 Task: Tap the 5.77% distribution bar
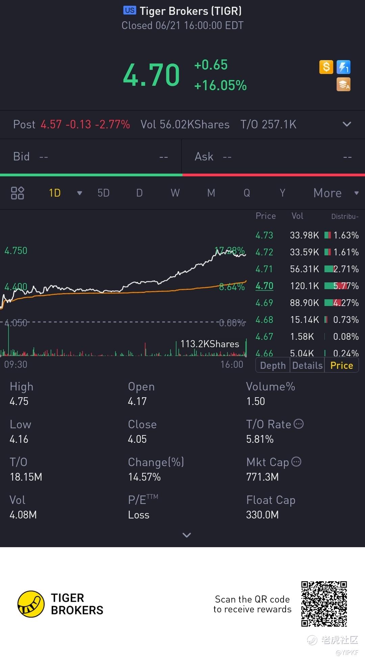pyautogui.click(x=341, y=286)
